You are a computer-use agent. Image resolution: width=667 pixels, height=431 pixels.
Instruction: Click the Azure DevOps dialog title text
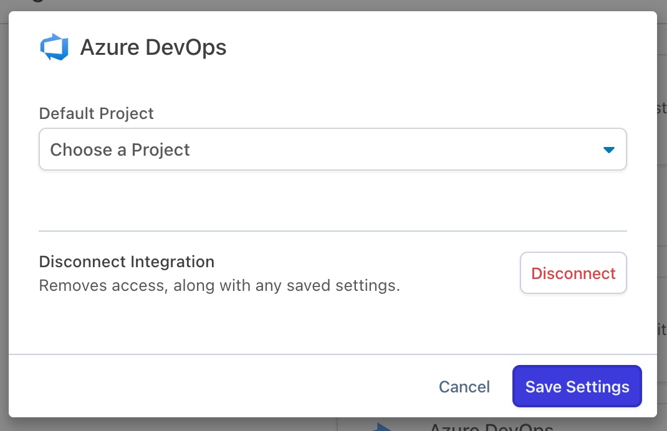(x=153, y=48)
